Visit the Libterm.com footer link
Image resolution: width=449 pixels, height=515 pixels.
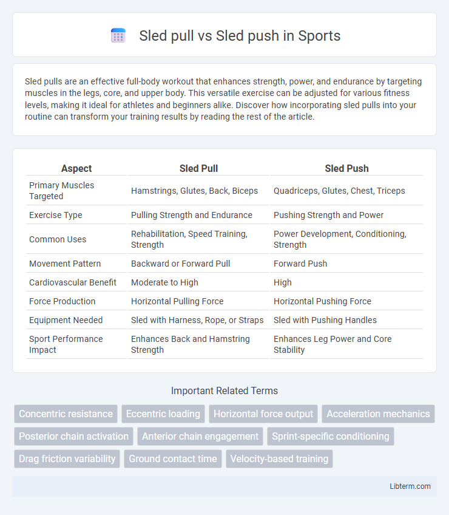[410, 486]
